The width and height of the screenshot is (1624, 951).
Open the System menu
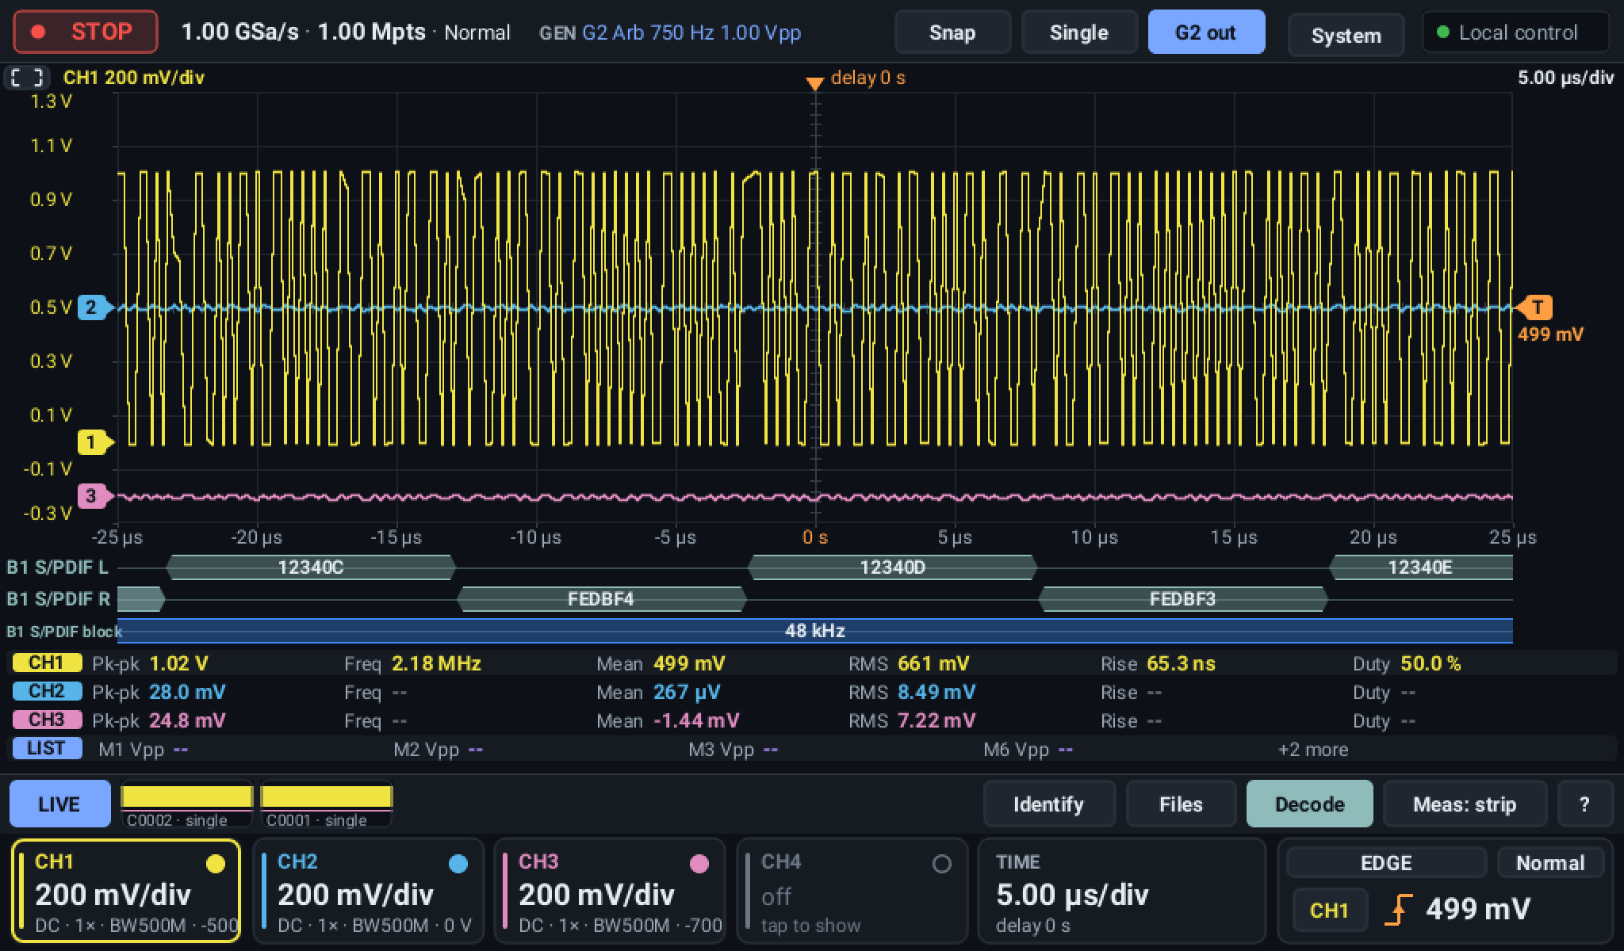point(1346,36)
